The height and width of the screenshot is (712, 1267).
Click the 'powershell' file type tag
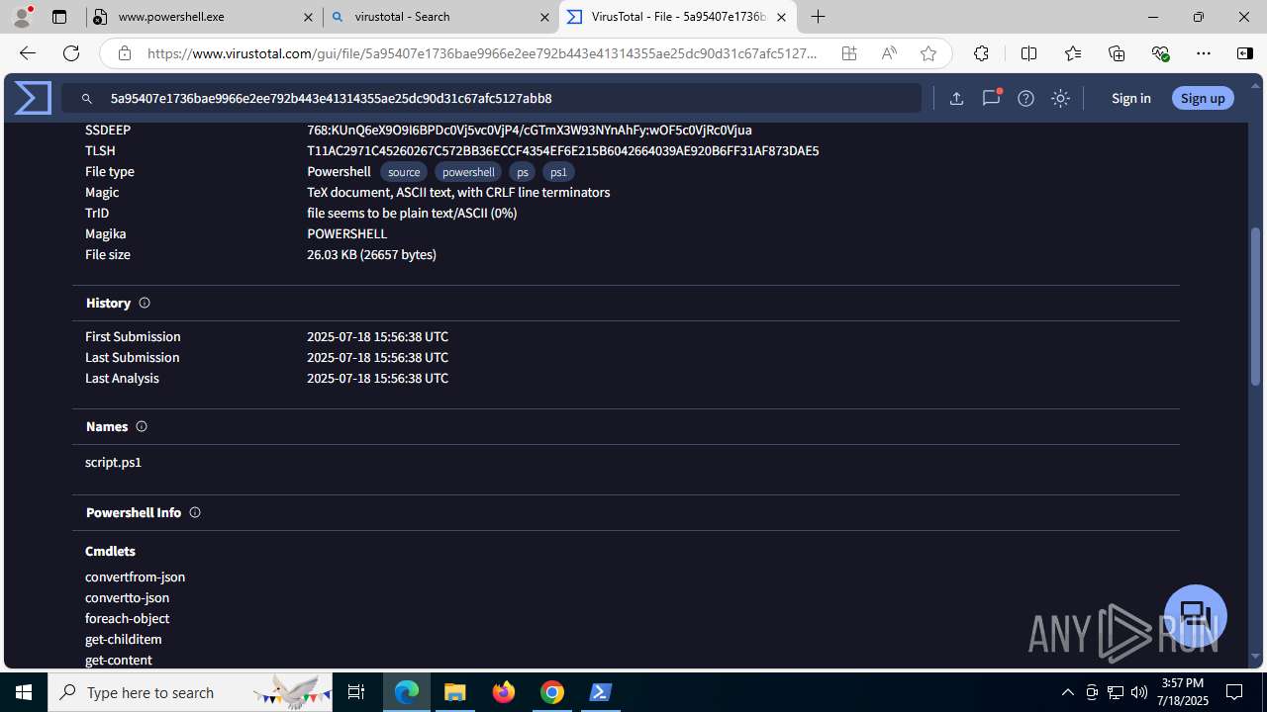click(x=468, y=172)
